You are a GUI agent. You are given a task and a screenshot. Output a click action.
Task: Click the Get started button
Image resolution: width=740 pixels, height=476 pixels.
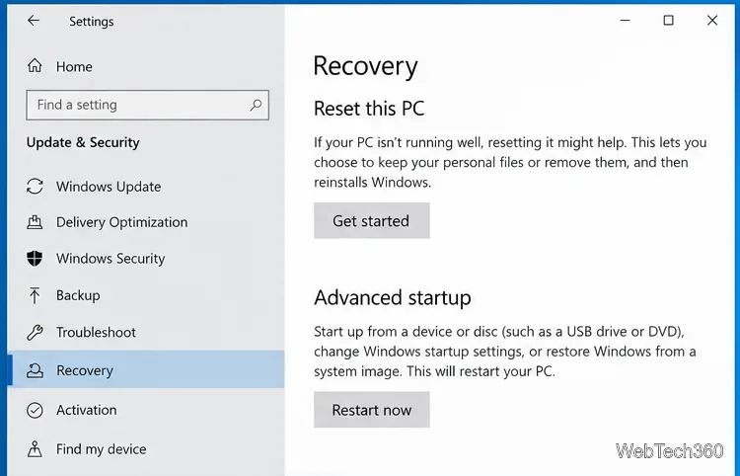[x=371, y=220]
